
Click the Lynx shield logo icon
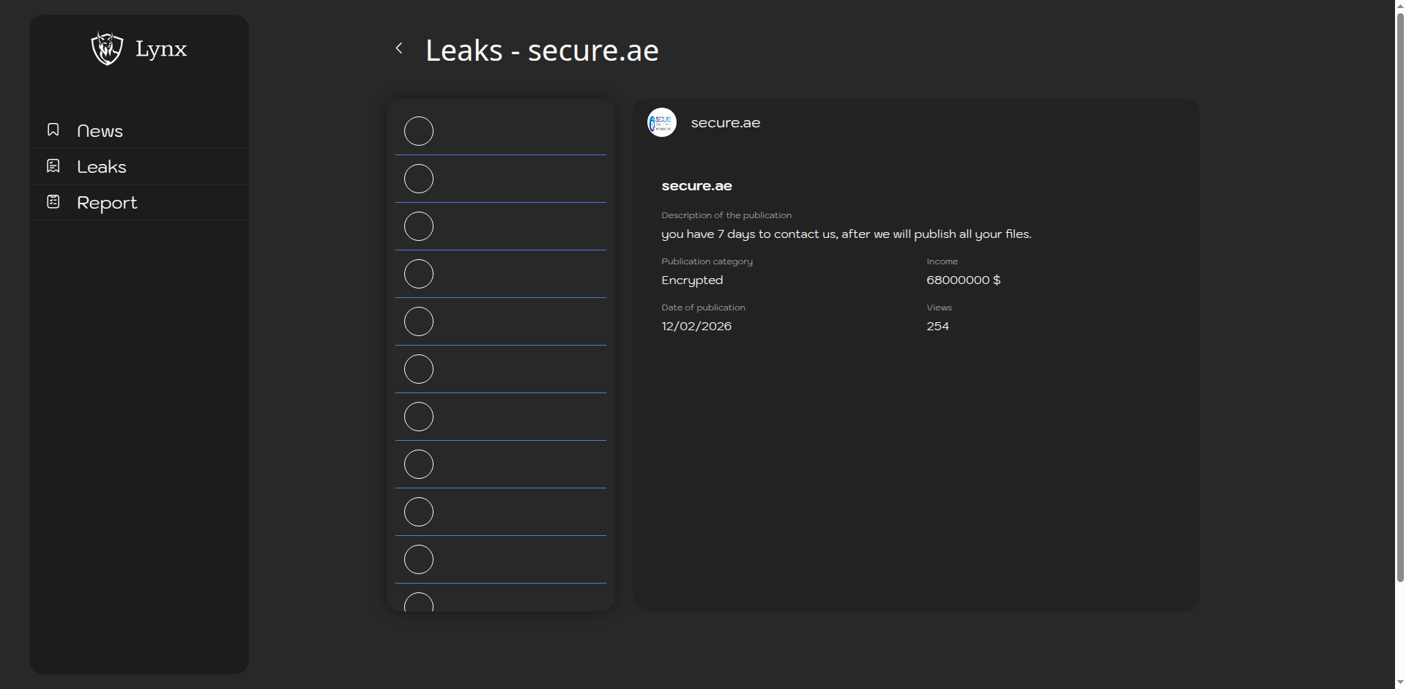[107, 48]
